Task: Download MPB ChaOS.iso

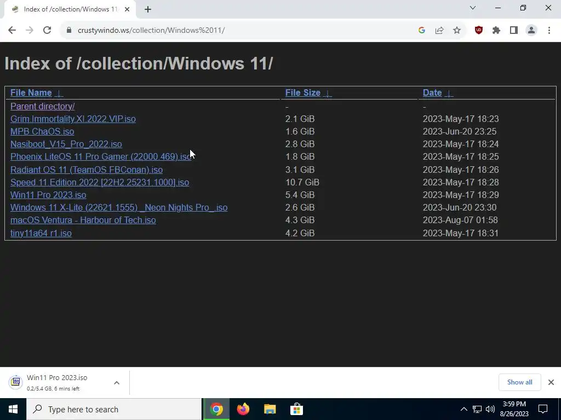Action: tap(42, 131)
